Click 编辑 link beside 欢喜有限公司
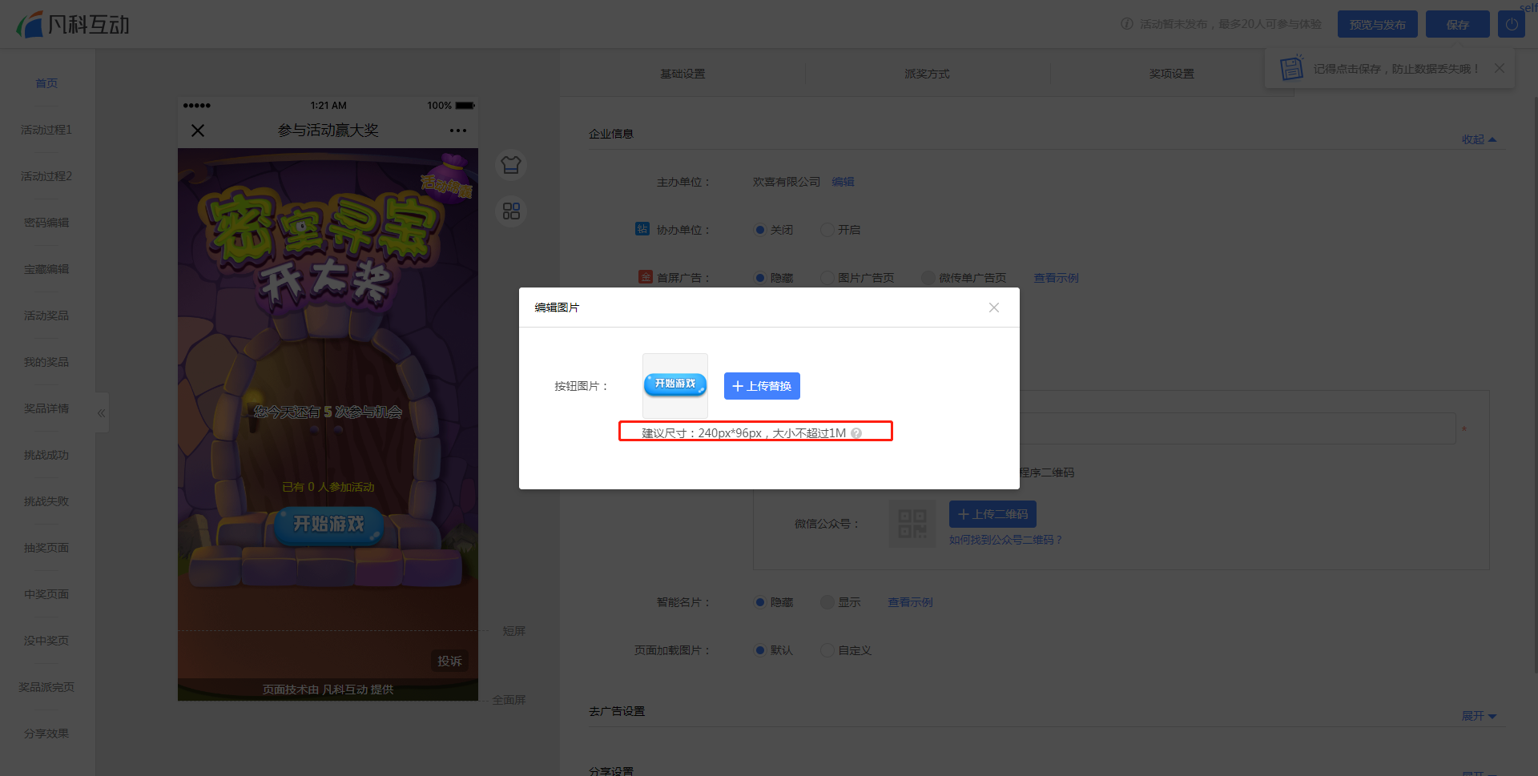Viewport: 1538px width, 776px height. 843,182
